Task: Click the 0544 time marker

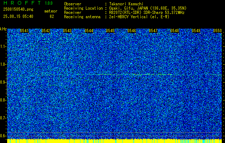Action: point(89,31)
